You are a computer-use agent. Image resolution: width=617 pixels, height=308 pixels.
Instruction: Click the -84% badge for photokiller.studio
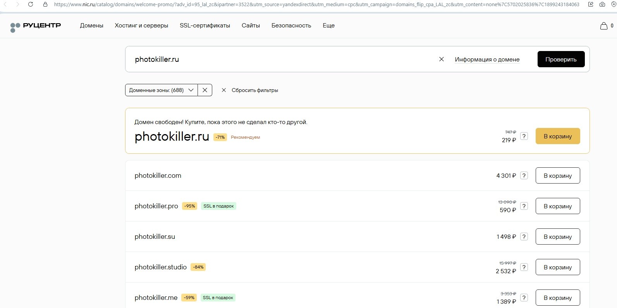tap(198, 267)
